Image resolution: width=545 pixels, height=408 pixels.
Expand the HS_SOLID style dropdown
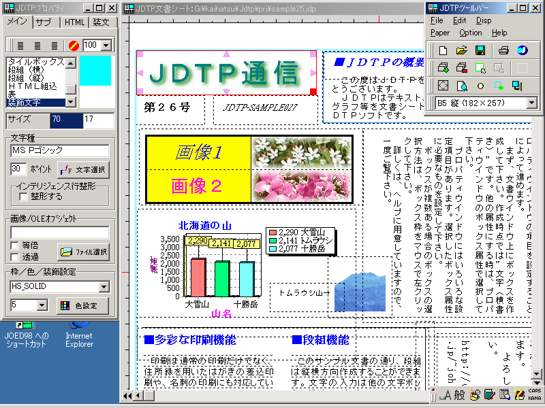tap(104, 286)
